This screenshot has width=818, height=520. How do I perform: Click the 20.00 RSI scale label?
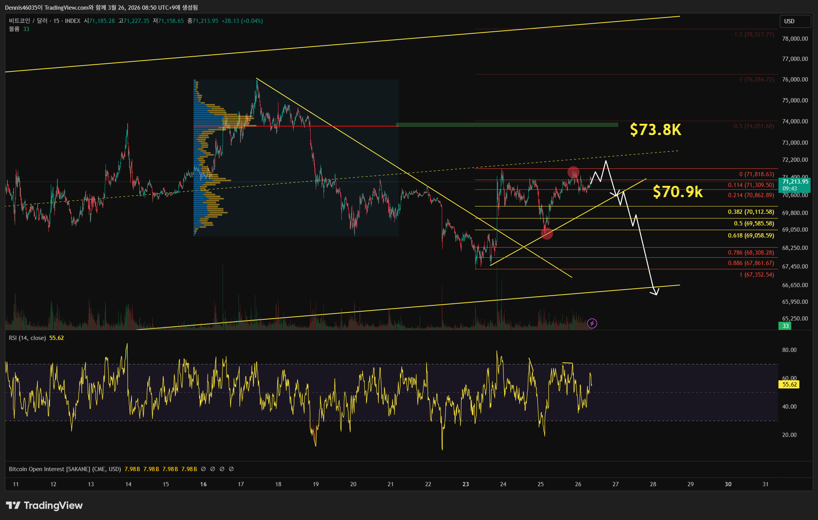click(x=789, y=435)
